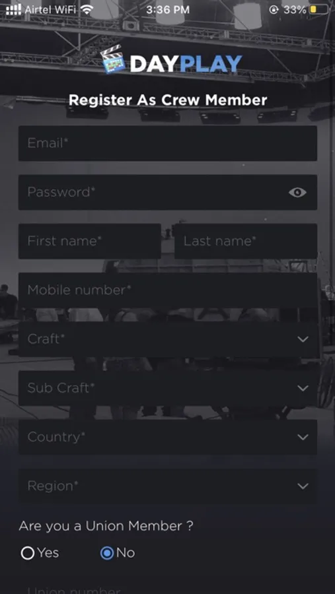The width and height of the screenshot is (335, 594).
Task: Click the Last name field
Action: [x=246, y=241]
